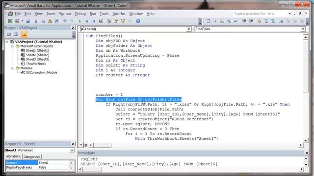The image size is (314, 176).
Task: Click the Insert UserForm toolbar icon
Action: [17, 21]
